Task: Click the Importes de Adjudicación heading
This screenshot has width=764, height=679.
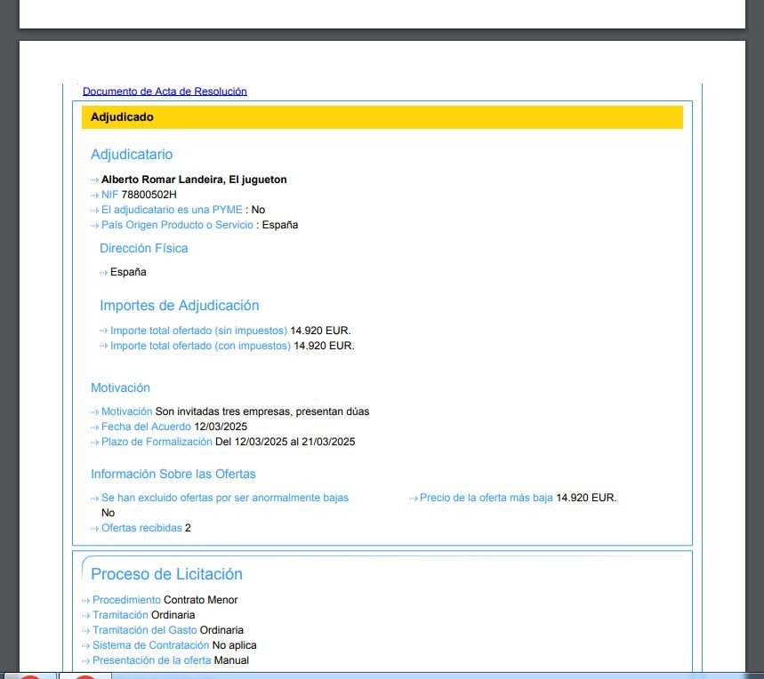Action: click(180, 306)
